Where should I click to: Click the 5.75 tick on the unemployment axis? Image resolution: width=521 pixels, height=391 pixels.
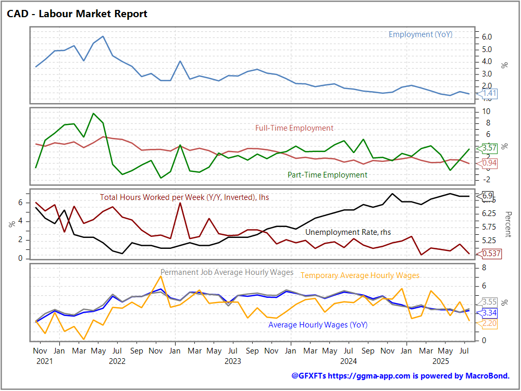pos(489,227)
